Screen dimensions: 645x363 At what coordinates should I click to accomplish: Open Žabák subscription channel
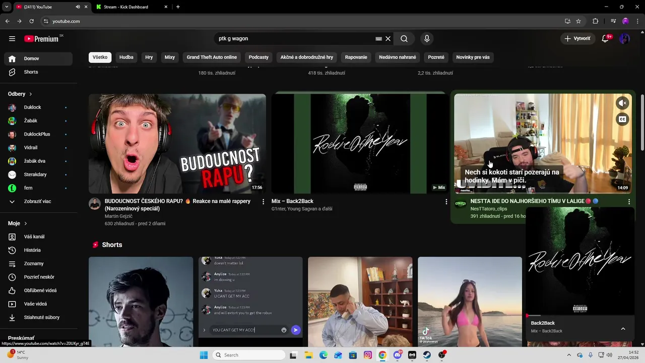click(38, 121)
